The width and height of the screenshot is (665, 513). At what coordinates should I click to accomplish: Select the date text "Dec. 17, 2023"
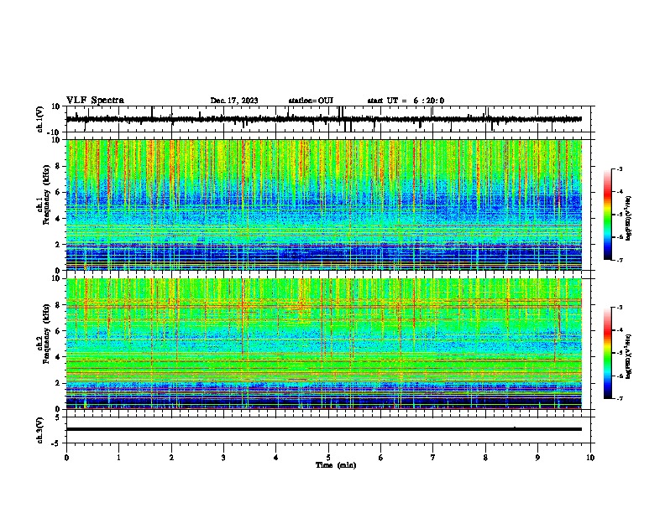pos(234,101)
